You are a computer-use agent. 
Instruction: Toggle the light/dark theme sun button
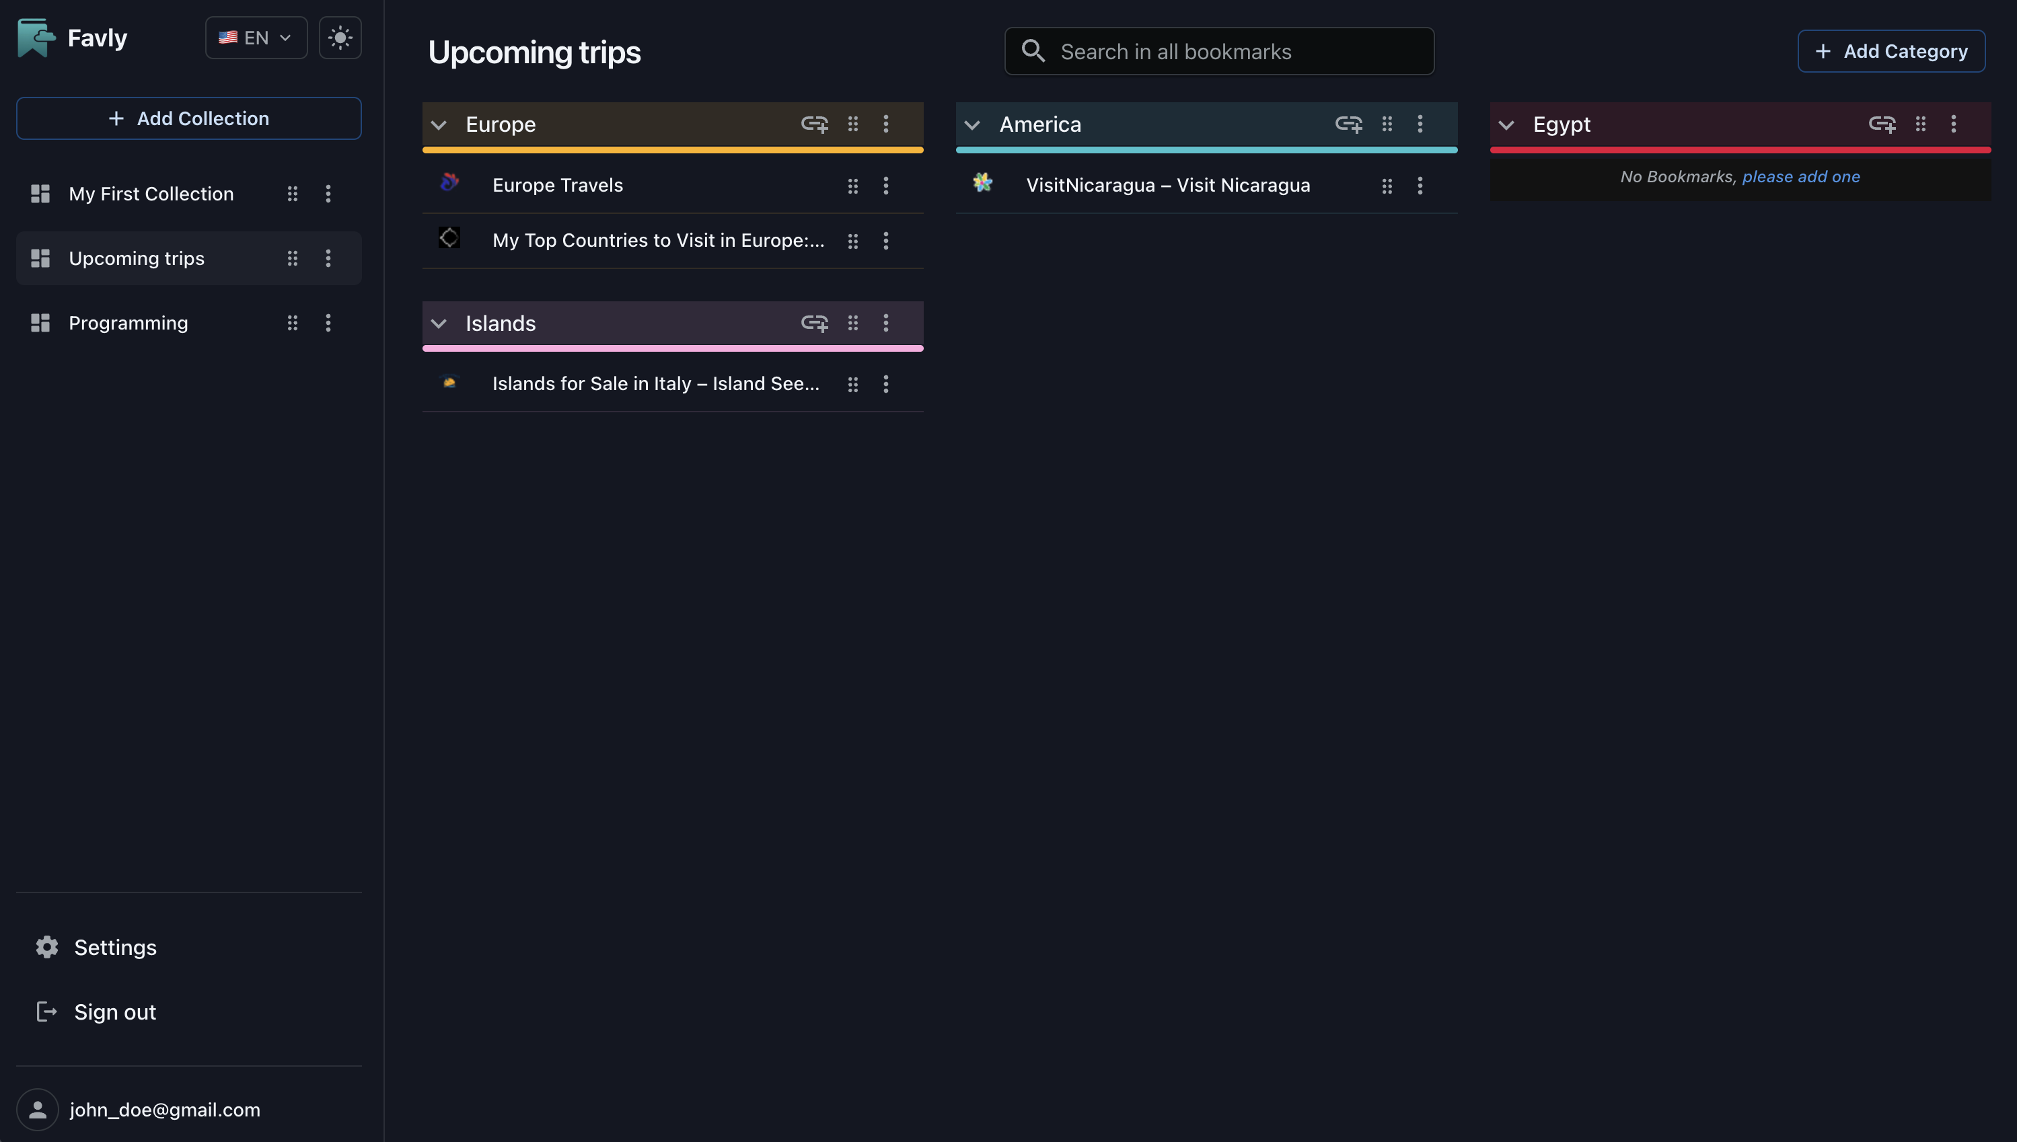click(x=340, y=38)
